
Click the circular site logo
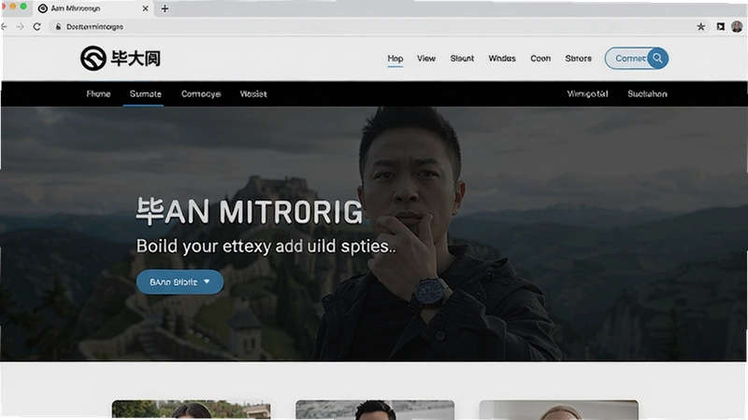[93, 58]
